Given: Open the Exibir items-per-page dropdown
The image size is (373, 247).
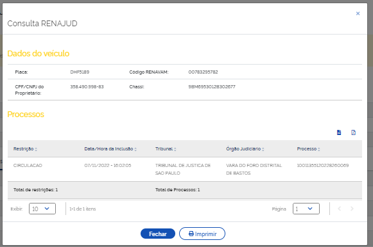Looking at the screenshot, I should 42,209.
